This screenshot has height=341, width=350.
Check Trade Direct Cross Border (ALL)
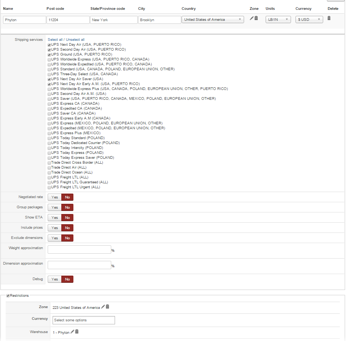pos(49,163)
